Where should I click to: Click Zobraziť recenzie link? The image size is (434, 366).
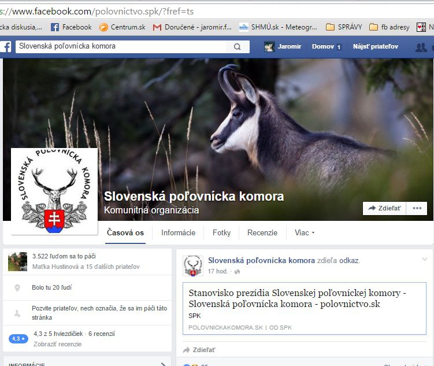point(57,344)
